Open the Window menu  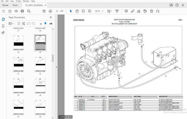pos(26,1)
